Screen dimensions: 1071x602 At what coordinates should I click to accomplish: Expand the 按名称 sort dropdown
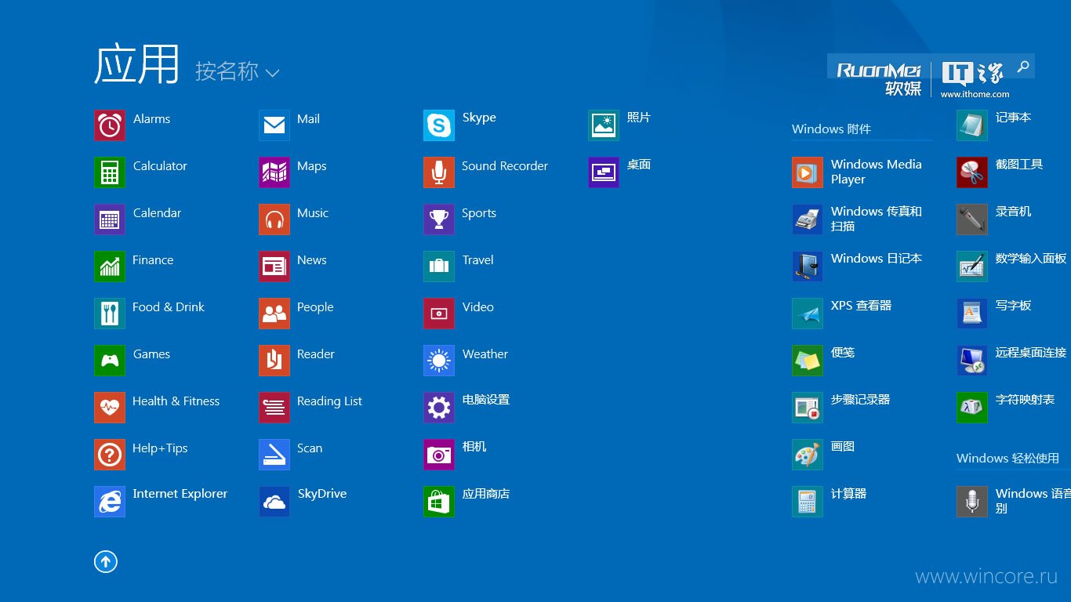[x=238, y=71]
